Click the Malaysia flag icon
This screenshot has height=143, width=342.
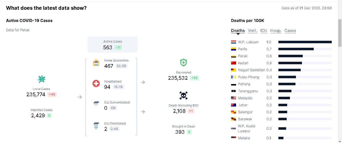point(234,98)
